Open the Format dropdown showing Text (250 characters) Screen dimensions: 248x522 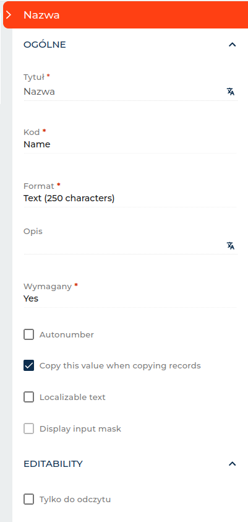[x=130, y=199]
